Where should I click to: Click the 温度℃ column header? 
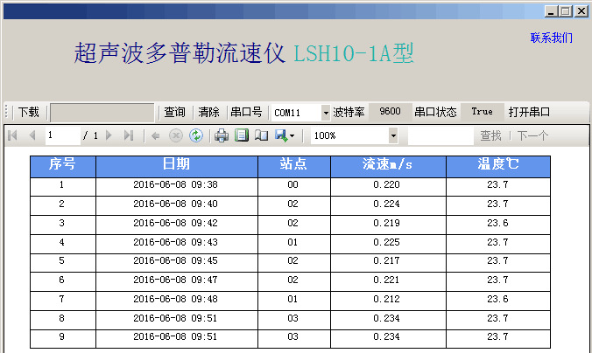click(498, 166)
